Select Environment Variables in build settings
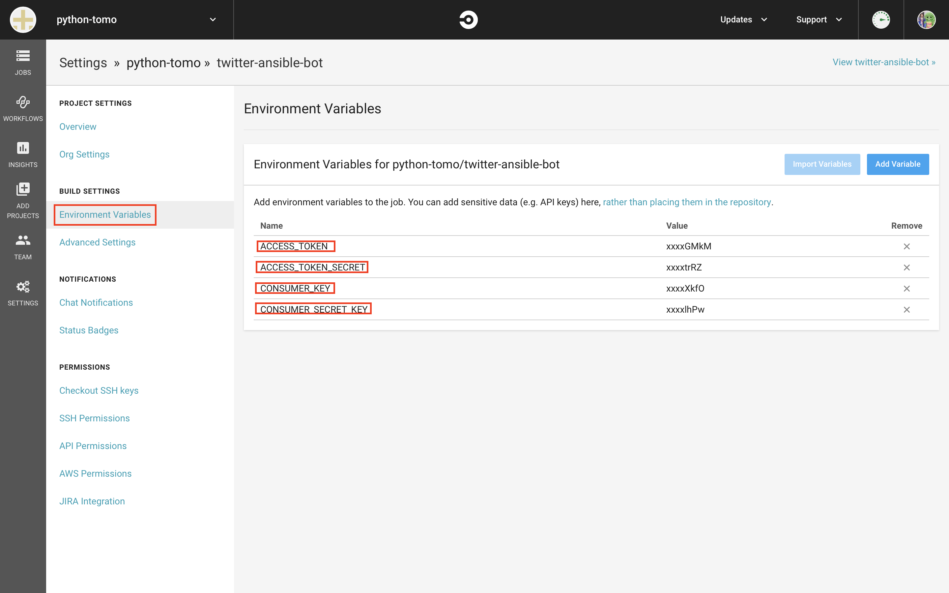The height and width of the screenshot is (593, 949). tap(105, 214)
